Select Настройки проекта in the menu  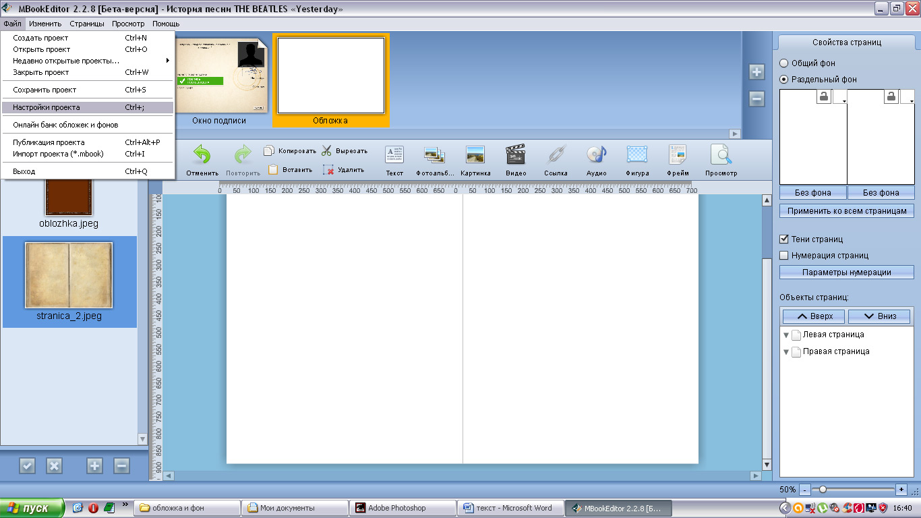click(x=88, y=107)
